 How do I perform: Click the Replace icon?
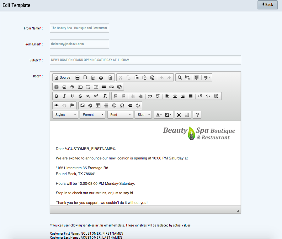click(x=187, y=78)
